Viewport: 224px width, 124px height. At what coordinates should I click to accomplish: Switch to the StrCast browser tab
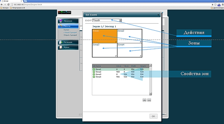pos(12,1)
